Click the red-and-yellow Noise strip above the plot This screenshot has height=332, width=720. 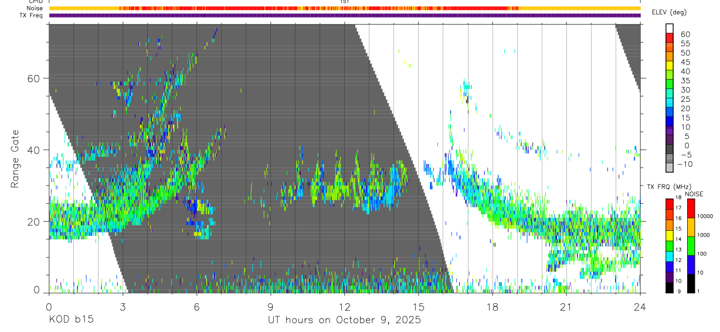(344, 8)
